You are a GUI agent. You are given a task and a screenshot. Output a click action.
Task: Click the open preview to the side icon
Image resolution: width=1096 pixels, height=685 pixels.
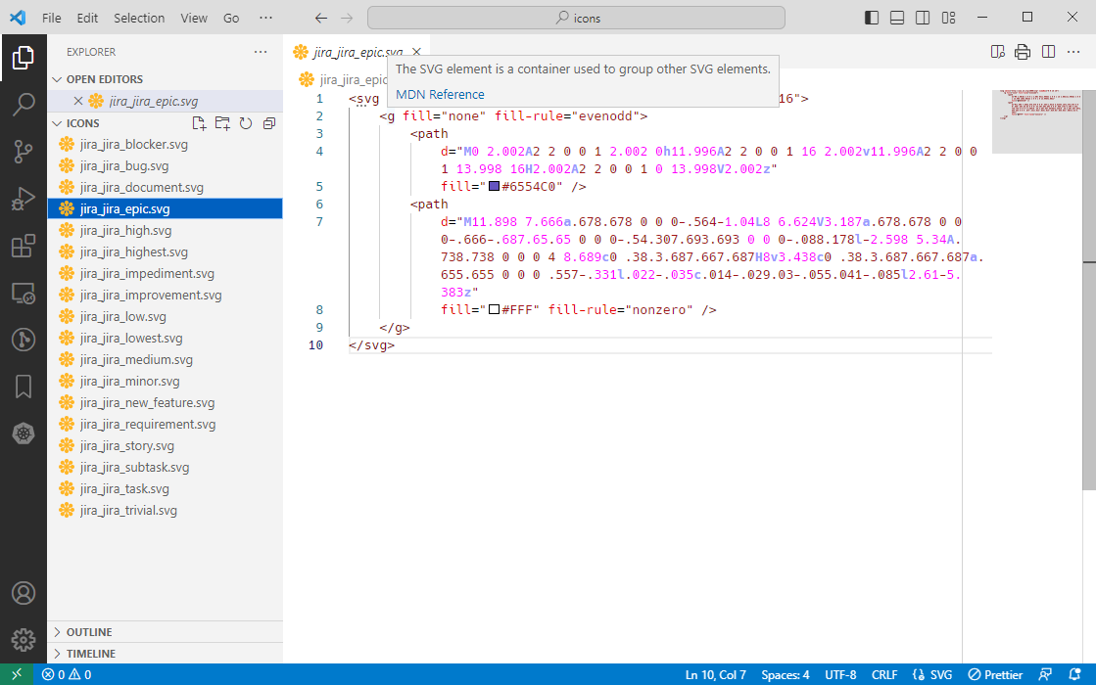tap(997, 52)
